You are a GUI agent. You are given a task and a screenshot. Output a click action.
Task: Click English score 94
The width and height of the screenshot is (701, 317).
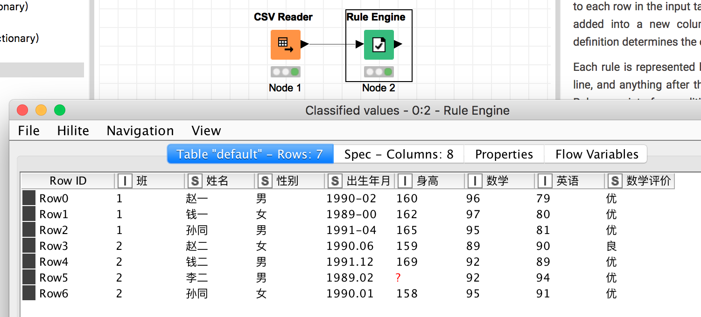[543, 278]
